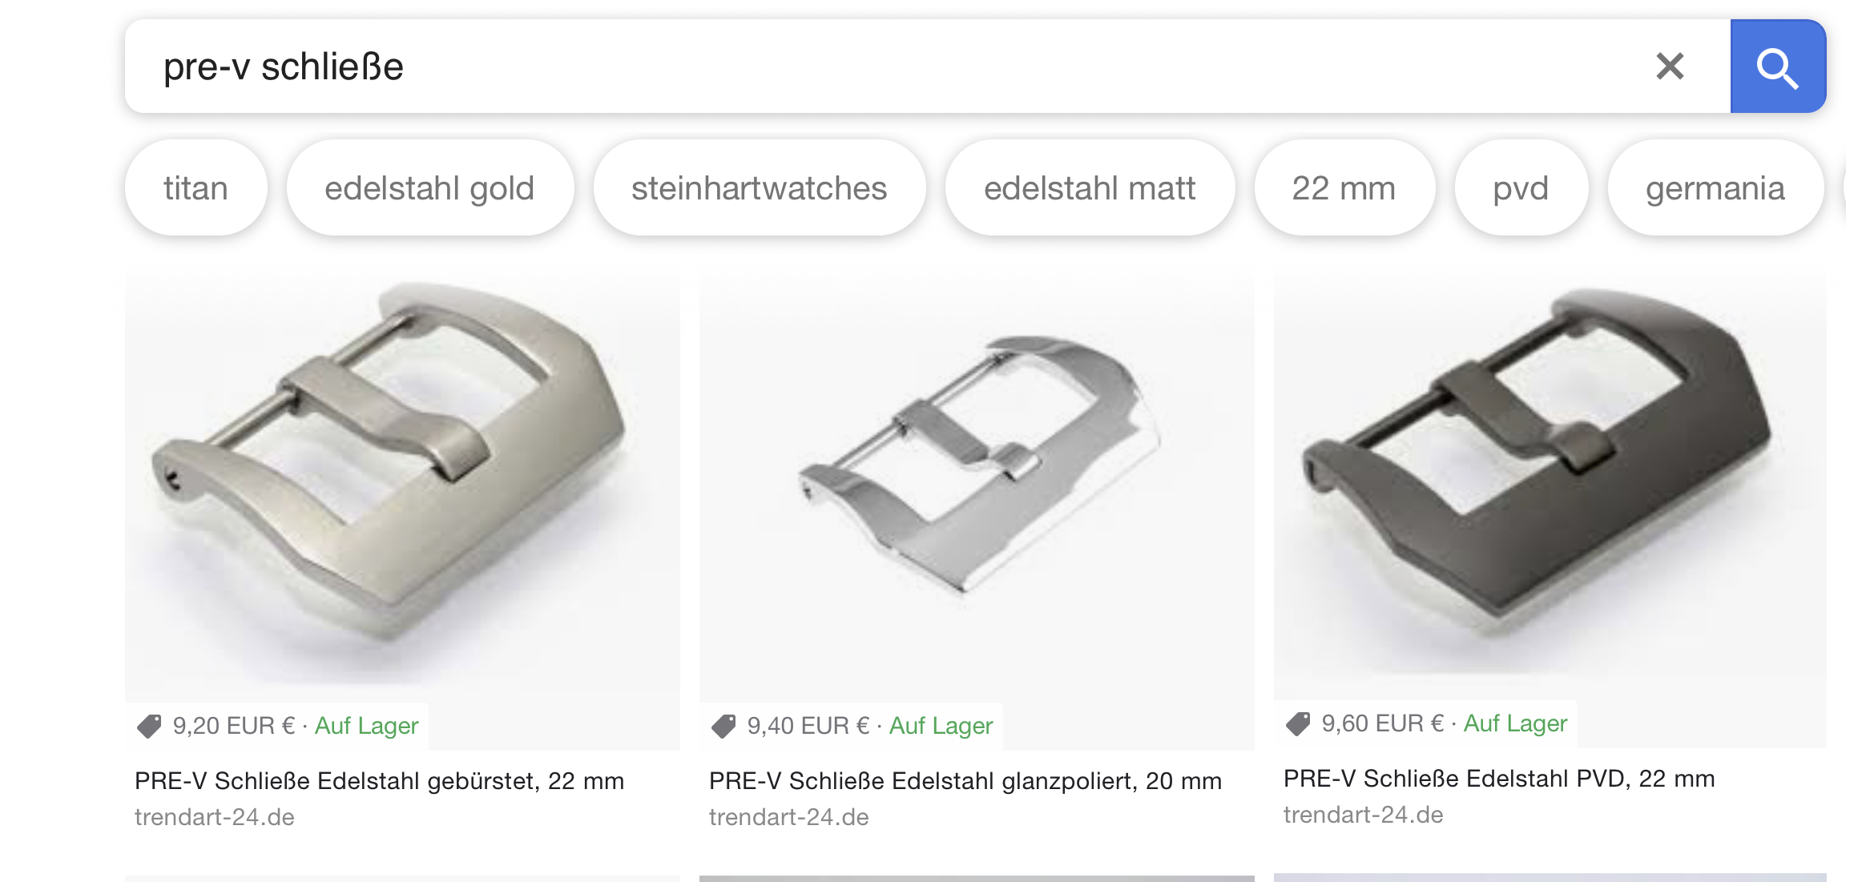Filter by the 'germania' chip
The height and width of the screenshot is (882, 1870).
[x=1715, y=188]
